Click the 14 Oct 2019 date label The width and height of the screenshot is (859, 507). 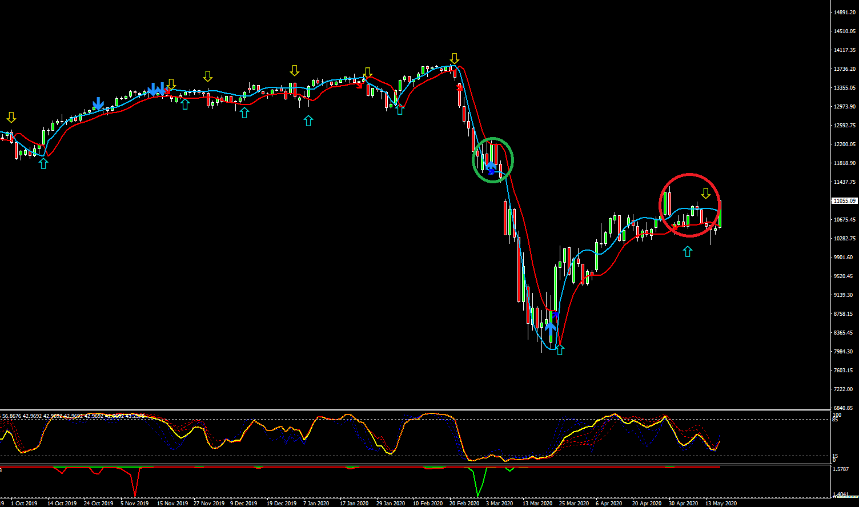[62, 504]
